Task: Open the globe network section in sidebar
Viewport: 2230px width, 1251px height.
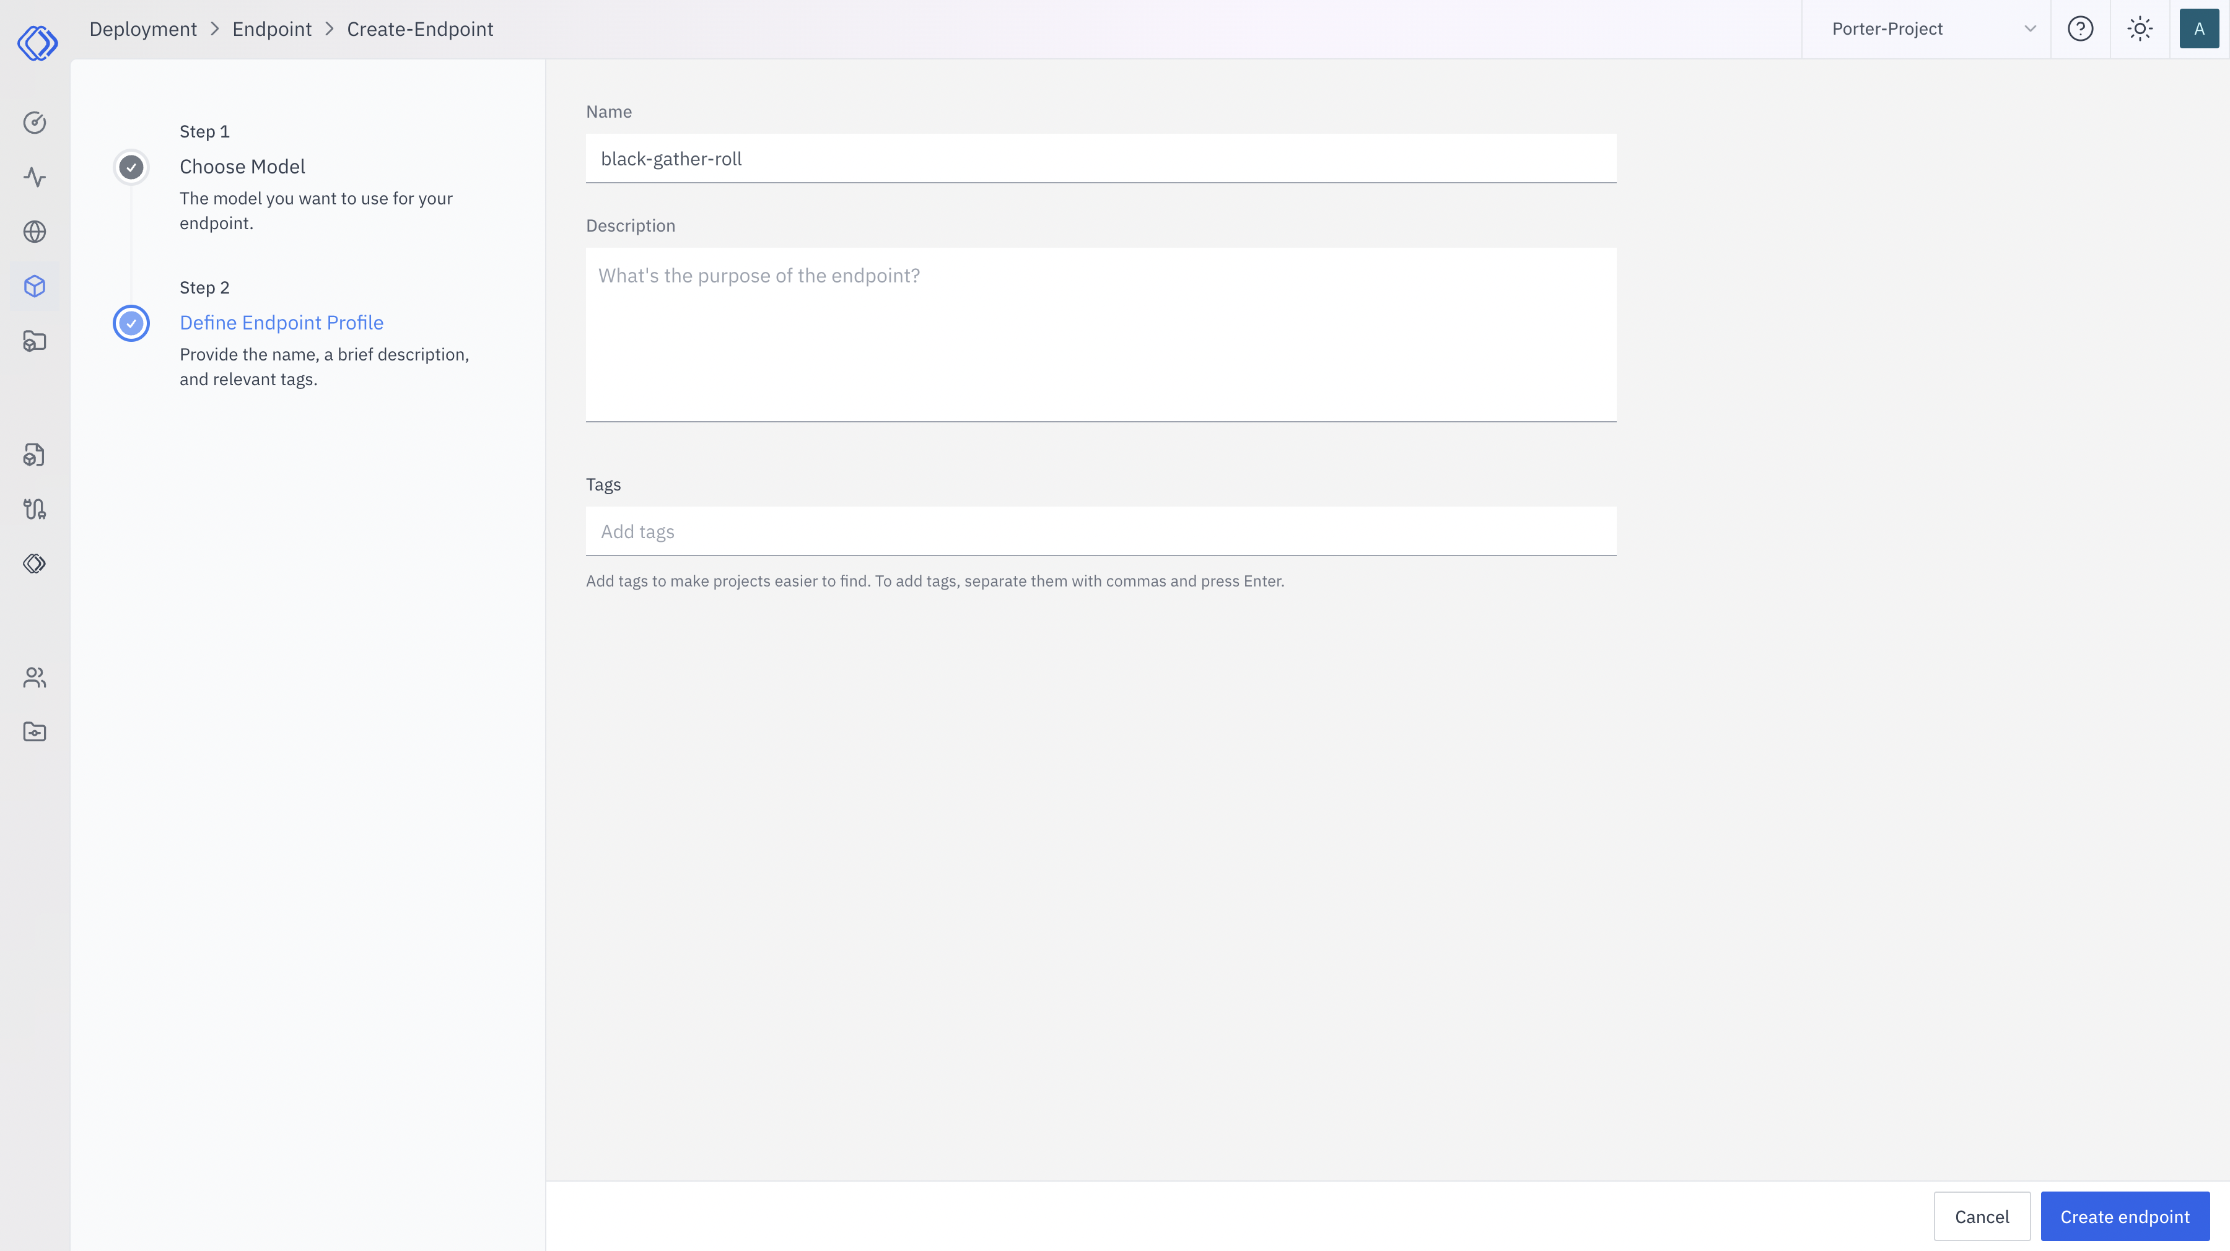Action: (35, 231)
